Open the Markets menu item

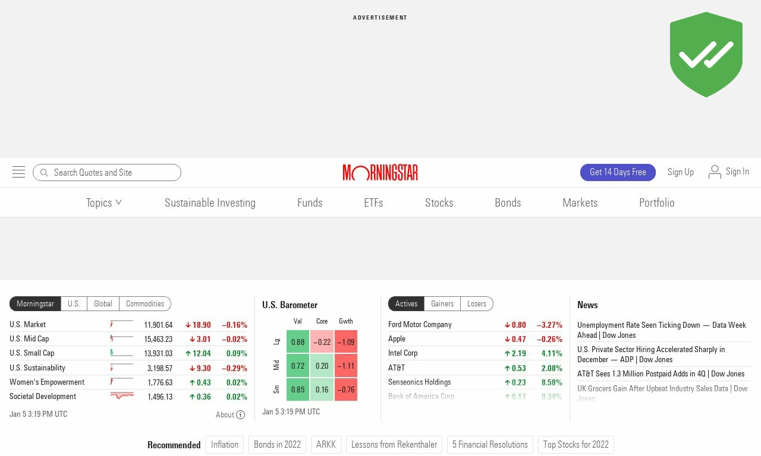click(580, 202)
